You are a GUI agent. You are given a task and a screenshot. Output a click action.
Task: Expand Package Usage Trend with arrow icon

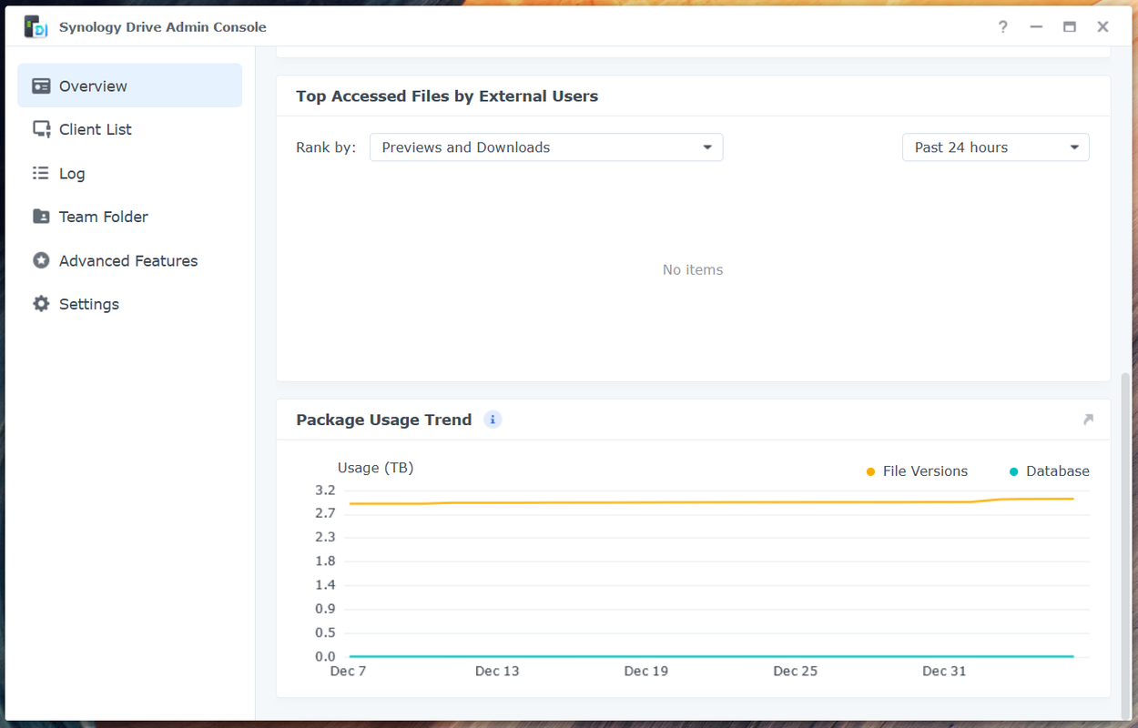pos(1088,420)
